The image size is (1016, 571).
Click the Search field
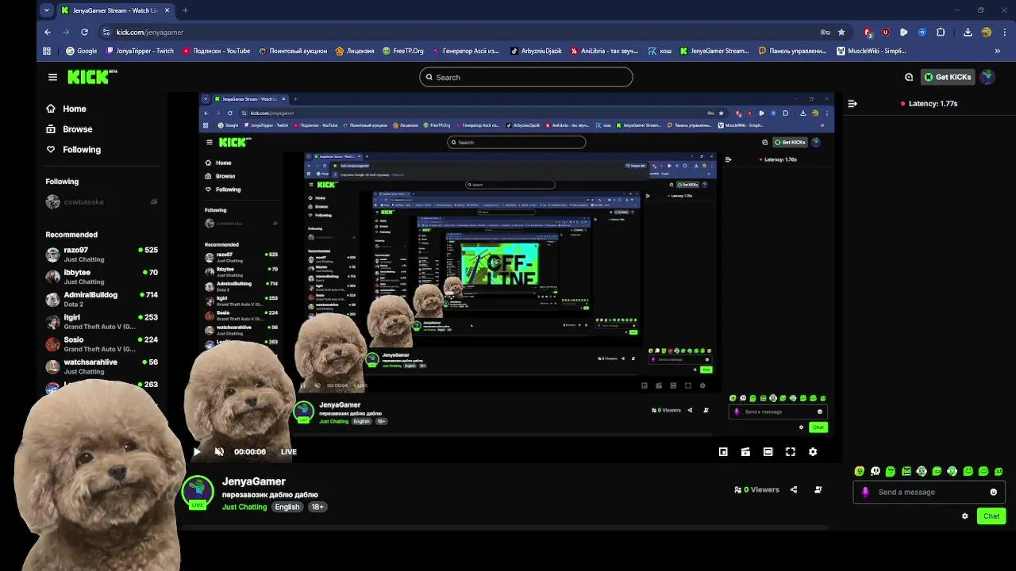click(x=526, y=77)
